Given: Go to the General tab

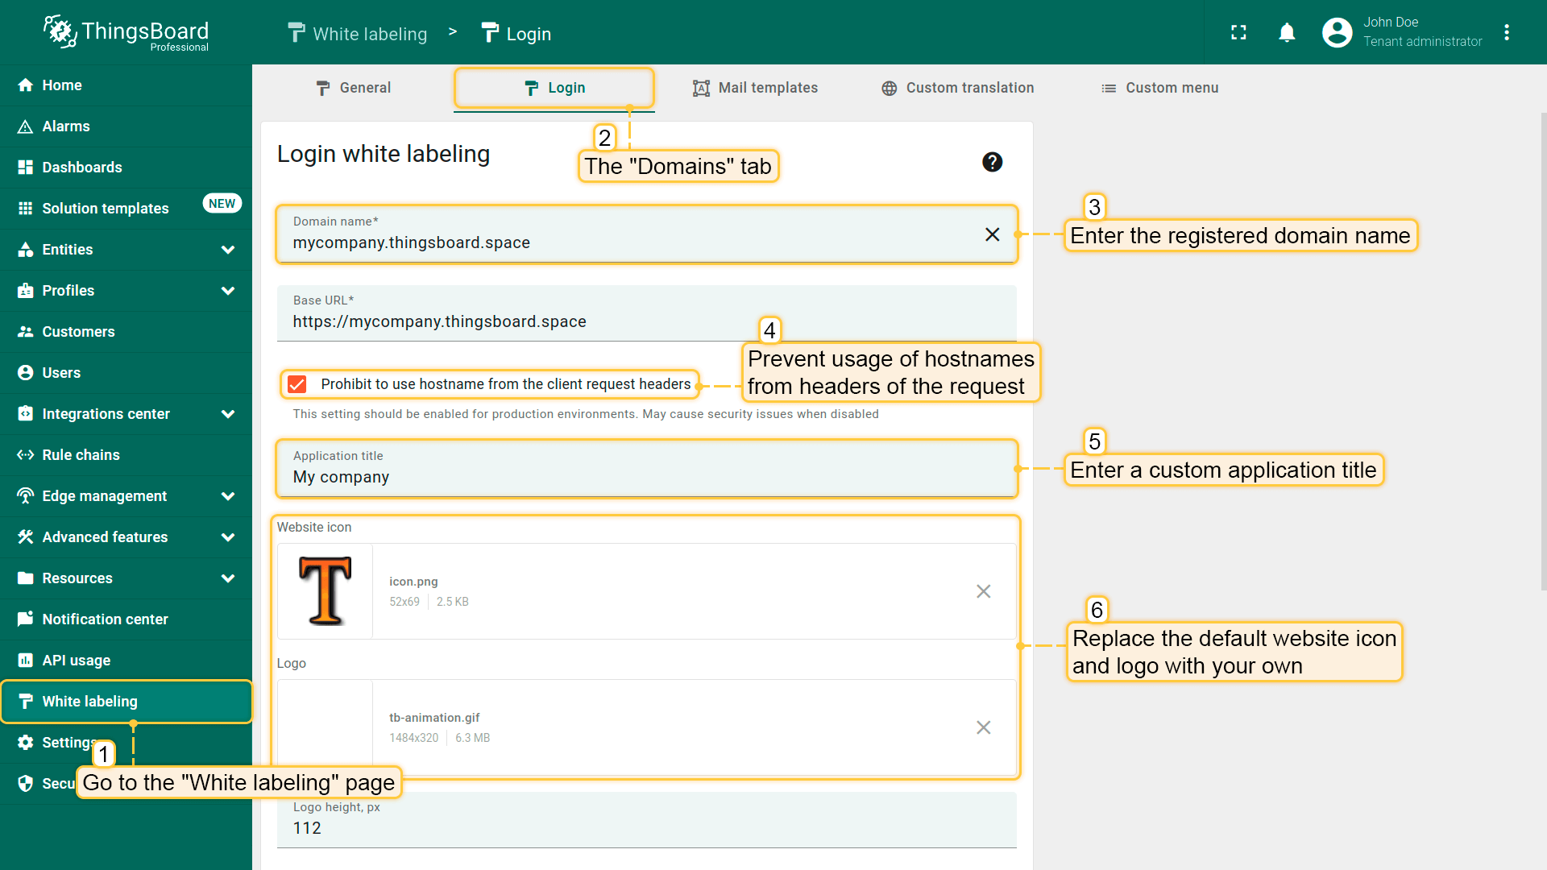Looking at the screenshot, I should pos(353,88).
